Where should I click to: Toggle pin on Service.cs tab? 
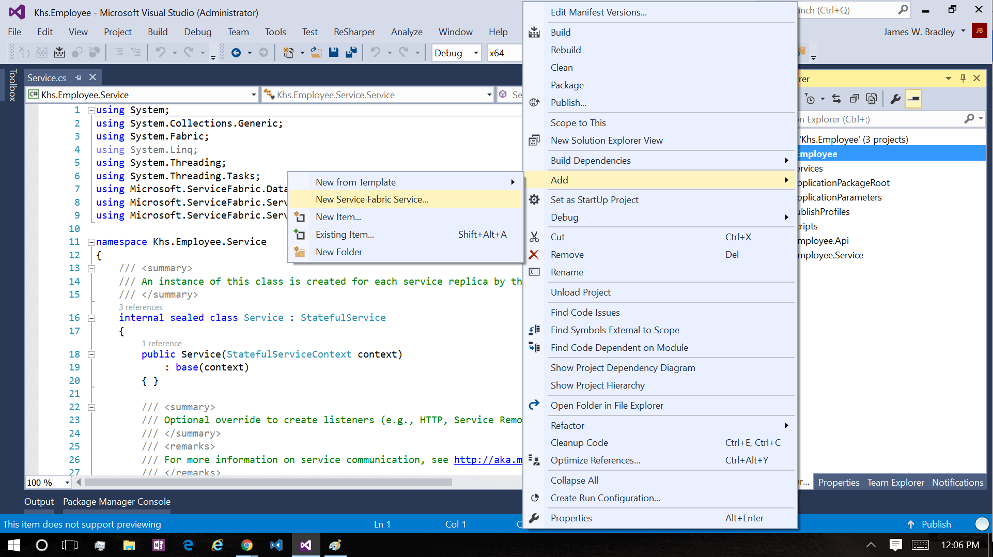click(78, 78)
